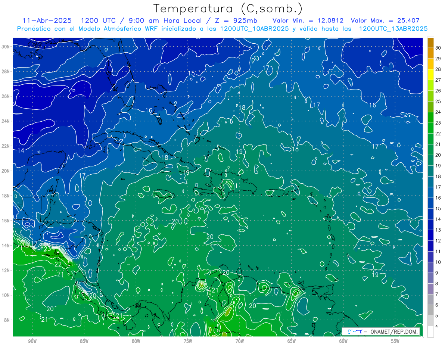
Task: Click the '24N' latitude axis label
Action: tap(6, 121)
